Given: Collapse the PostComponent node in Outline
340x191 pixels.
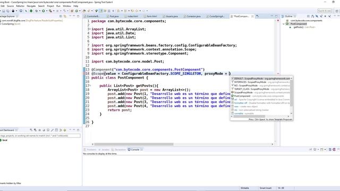Looking at the screenshot, I should (284, 24).
